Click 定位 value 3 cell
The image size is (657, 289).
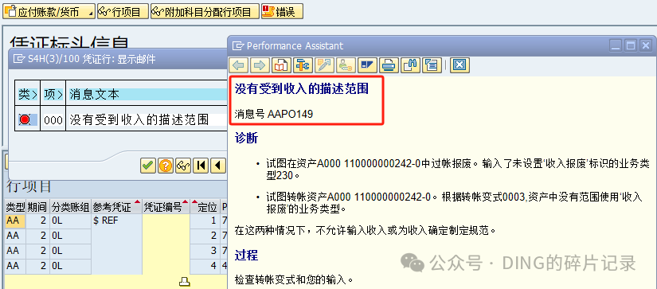[205, 251]
